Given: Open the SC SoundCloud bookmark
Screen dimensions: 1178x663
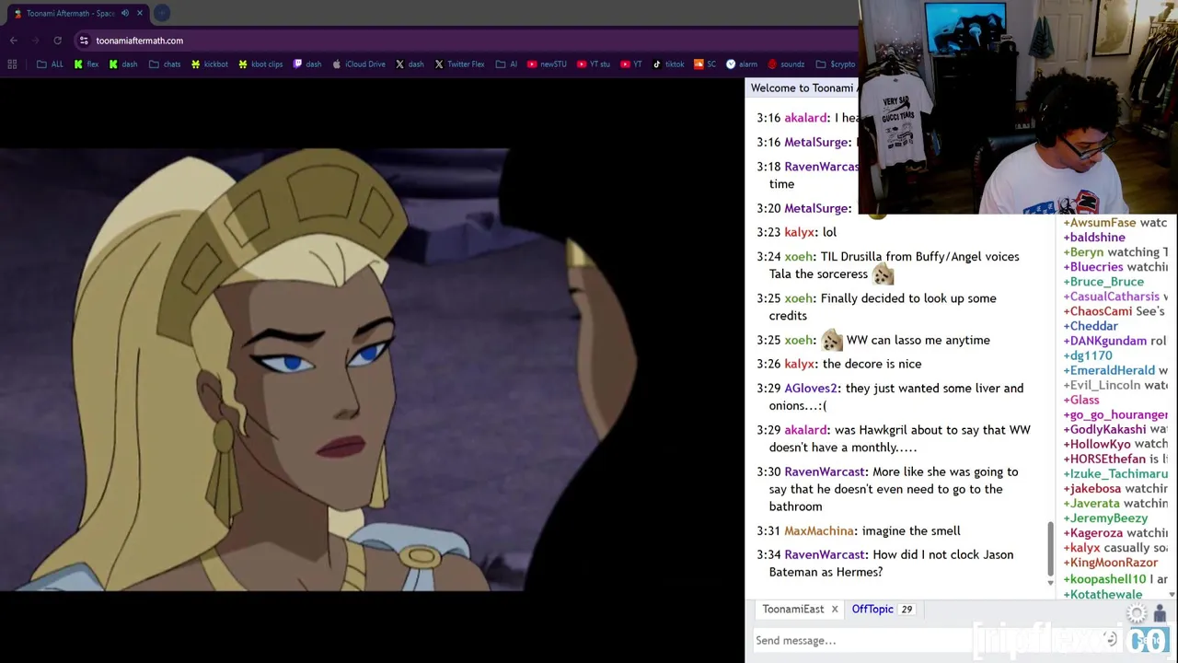Looking at the screenshot, I should 705,64.
